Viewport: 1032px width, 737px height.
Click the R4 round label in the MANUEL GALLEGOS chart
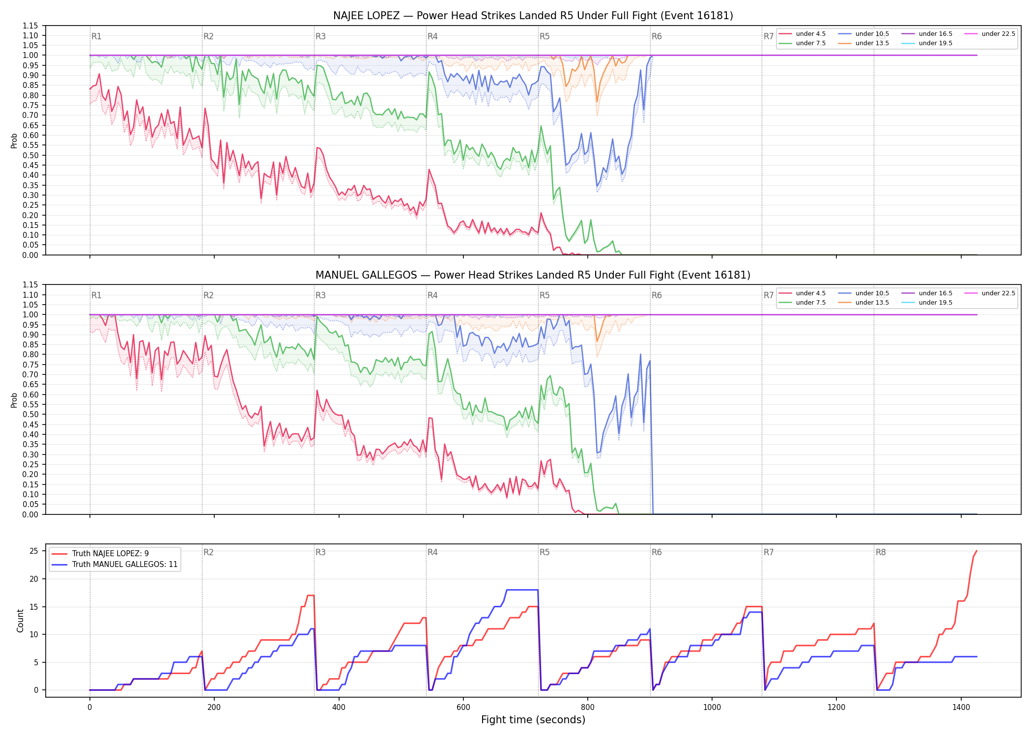click(x=432, y=295)
